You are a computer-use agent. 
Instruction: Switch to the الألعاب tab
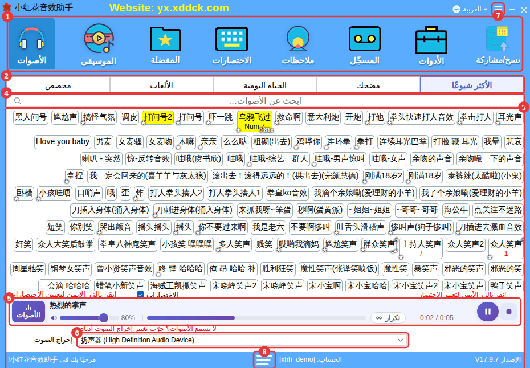click(x=162, y=85)
